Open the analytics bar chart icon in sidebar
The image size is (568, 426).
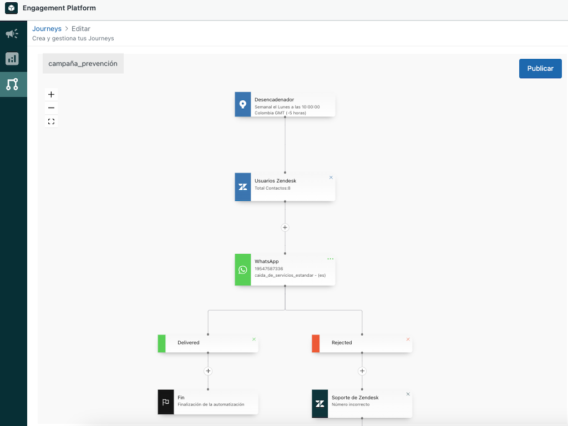[12, 58]
